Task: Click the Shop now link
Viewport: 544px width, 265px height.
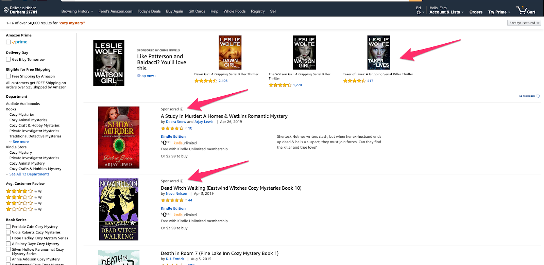Action: pos(147,76)
